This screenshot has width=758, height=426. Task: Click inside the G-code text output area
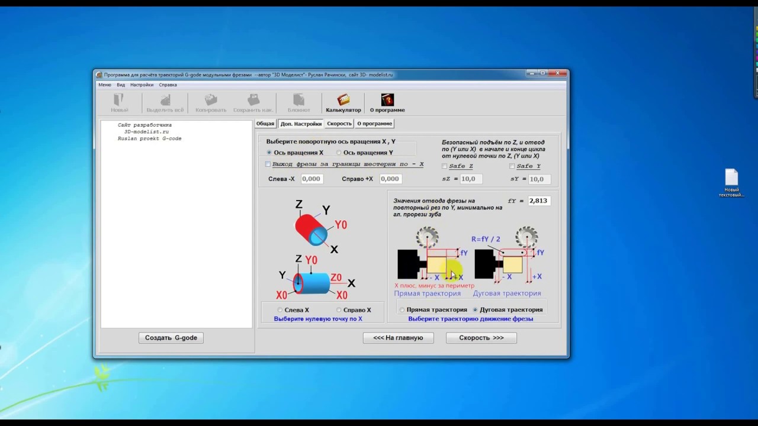click(176, 224)
